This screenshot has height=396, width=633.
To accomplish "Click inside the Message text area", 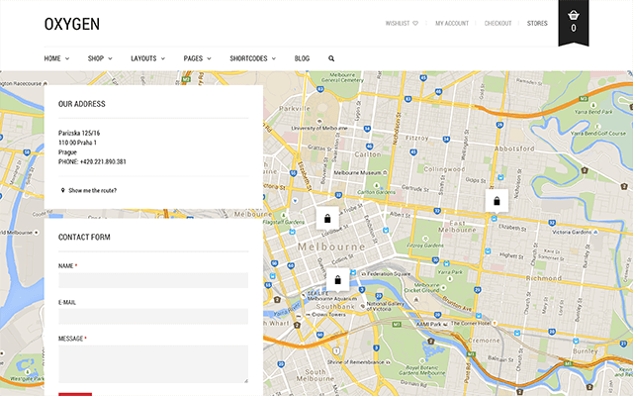I will (152, 363).
